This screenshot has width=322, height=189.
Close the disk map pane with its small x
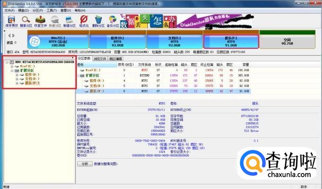[x=5, y=31]
